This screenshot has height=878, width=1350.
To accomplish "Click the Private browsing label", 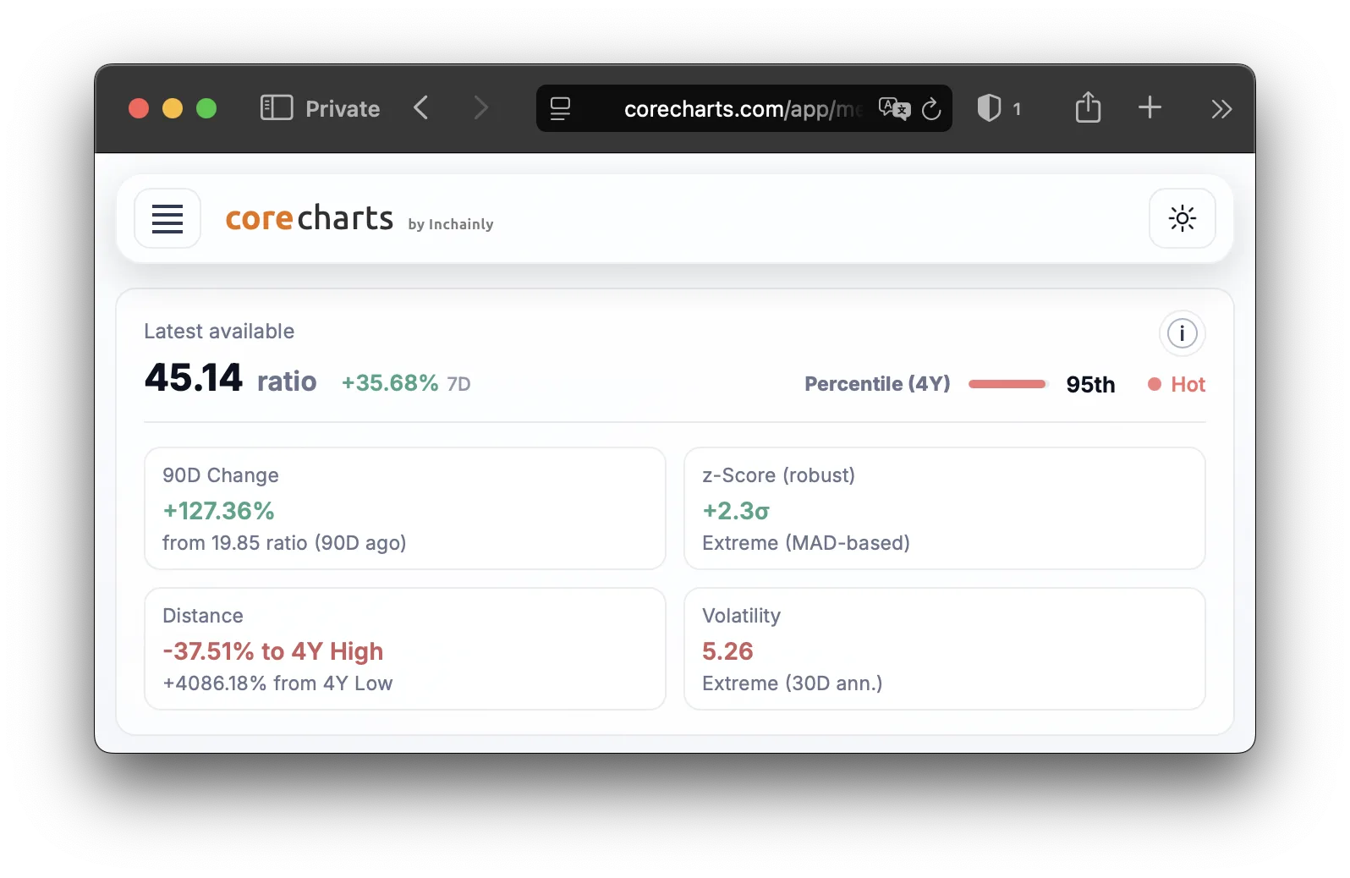I will [x=342, y=109].
